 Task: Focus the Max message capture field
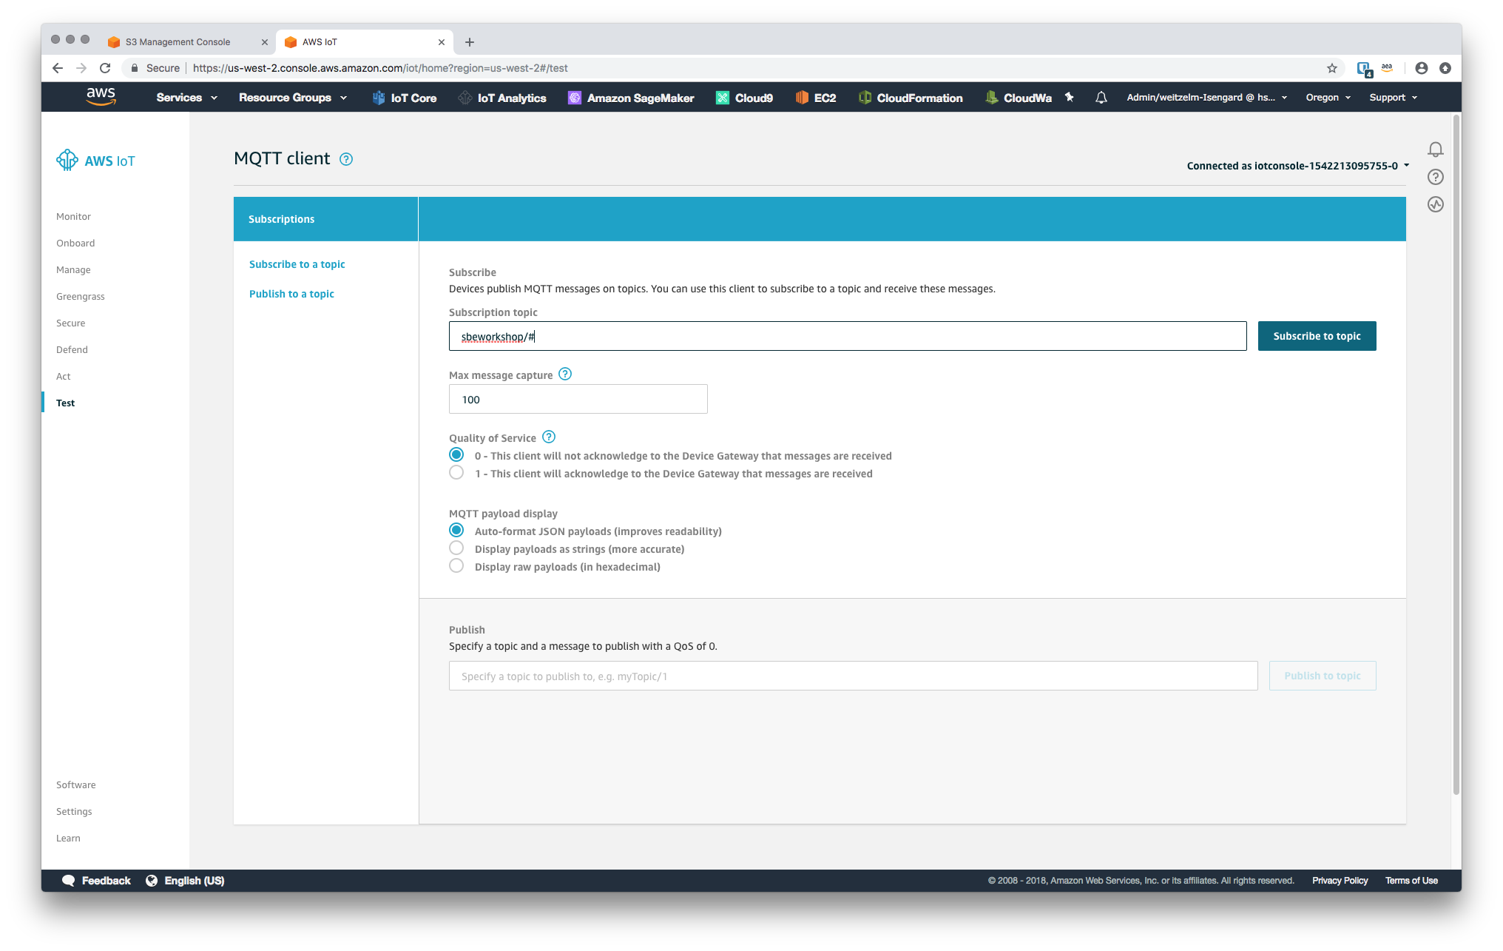coord(578,399)
